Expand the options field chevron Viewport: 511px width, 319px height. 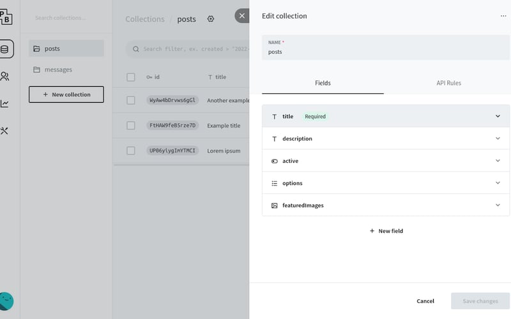pos(498,183)
